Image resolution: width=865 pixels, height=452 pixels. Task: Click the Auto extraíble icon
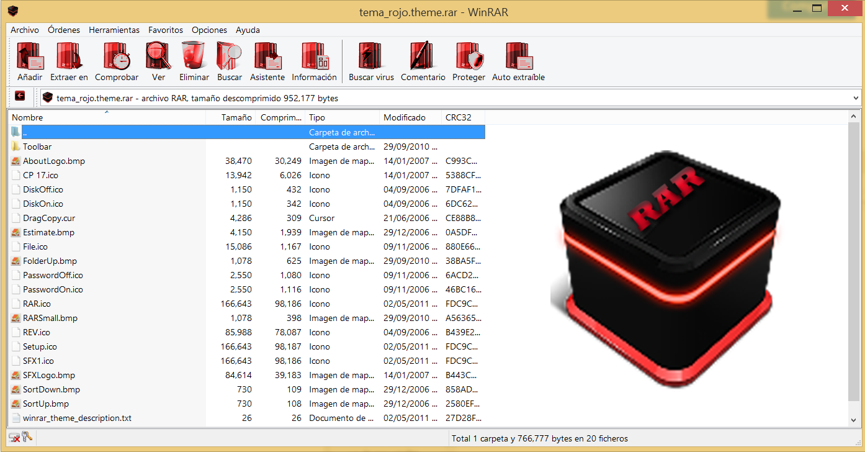click(518, 56)
